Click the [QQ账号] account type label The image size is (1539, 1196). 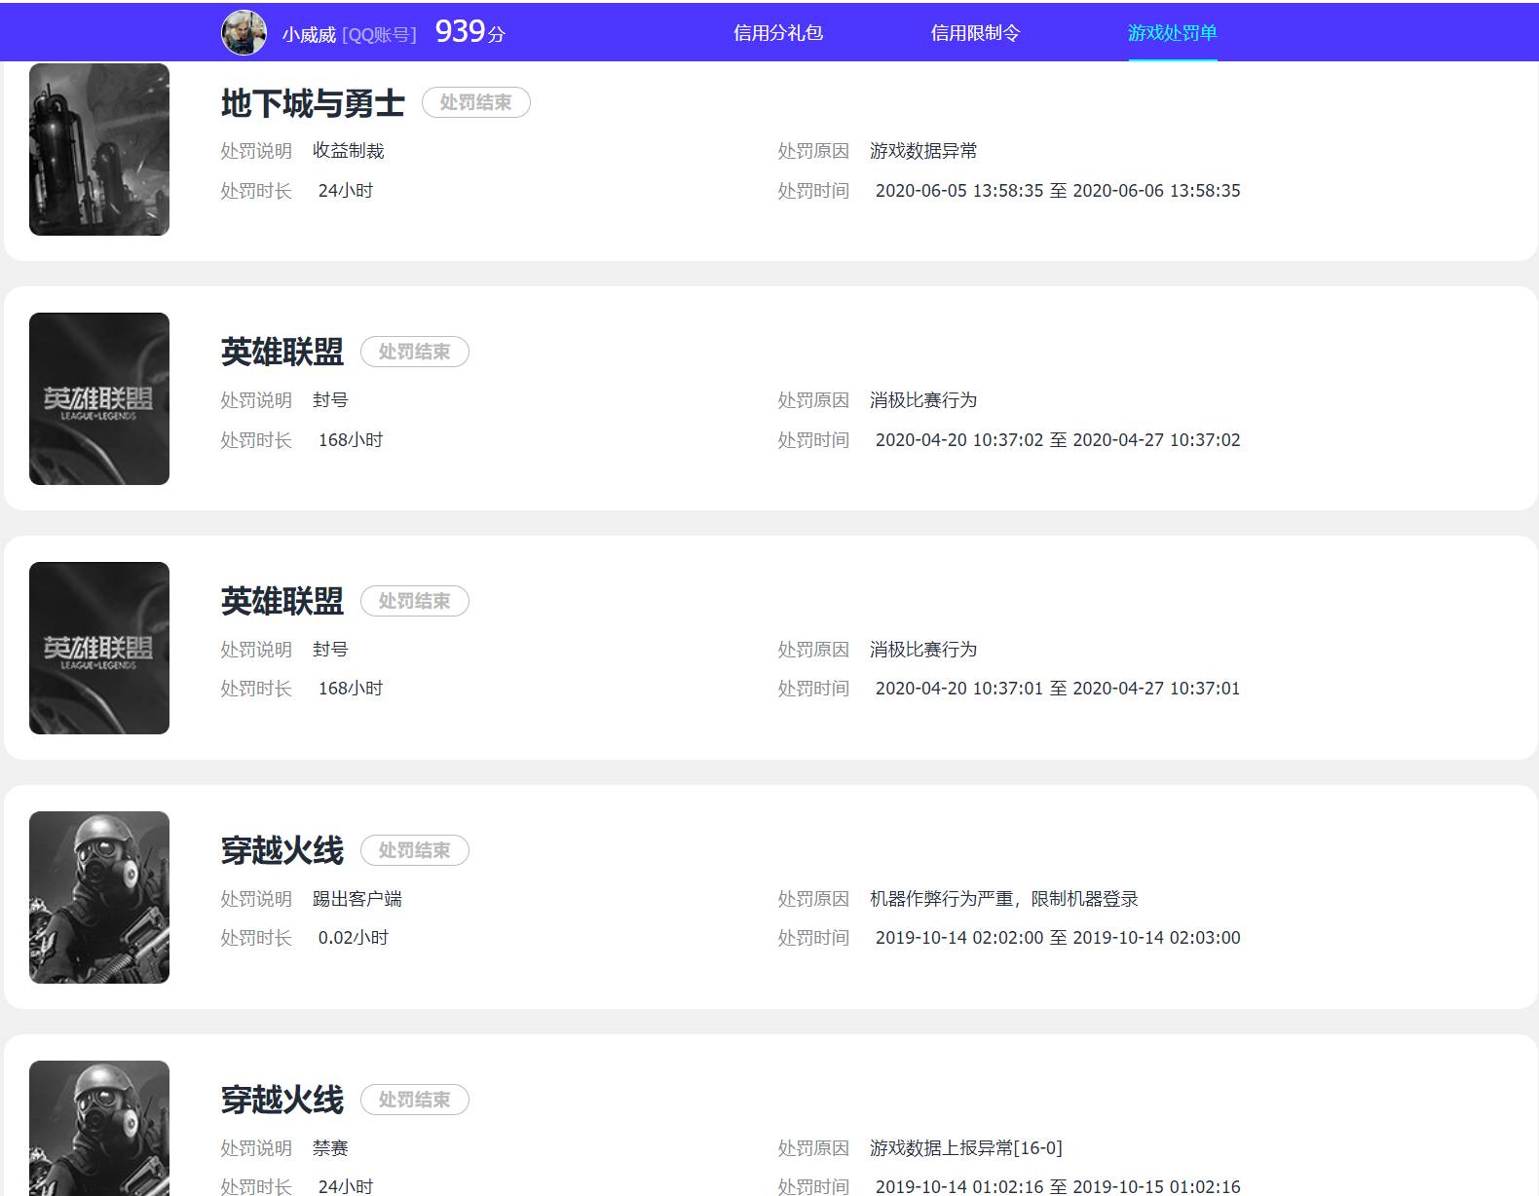pyautogui.click(x=379, y=35)
